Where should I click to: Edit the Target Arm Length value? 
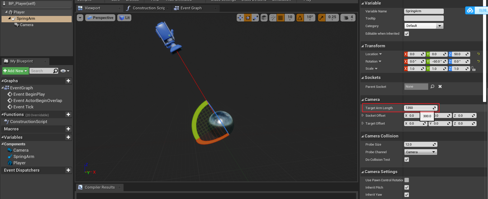pos(421,108)
